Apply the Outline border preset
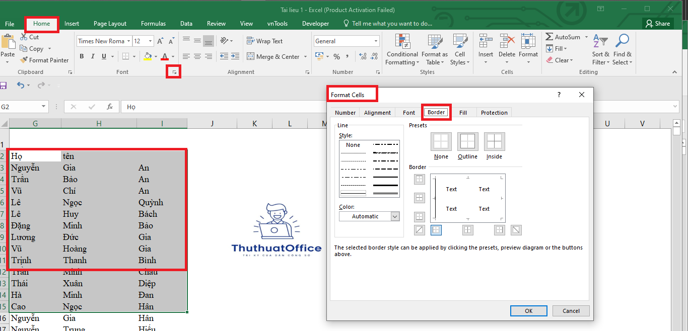The height and width of the screenshot is (331, 688). coord(467,141)
